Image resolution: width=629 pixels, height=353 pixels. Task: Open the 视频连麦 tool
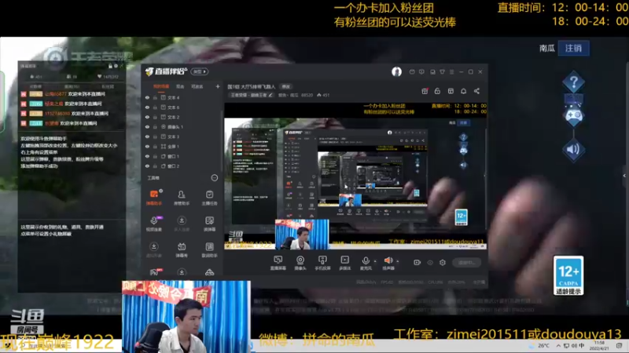point(154,224)
